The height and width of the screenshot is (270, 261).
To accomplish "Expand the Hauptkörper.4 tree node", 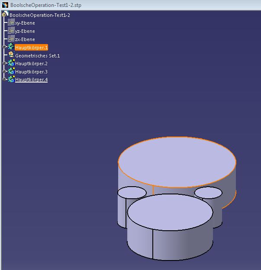I will pos(4,79).
